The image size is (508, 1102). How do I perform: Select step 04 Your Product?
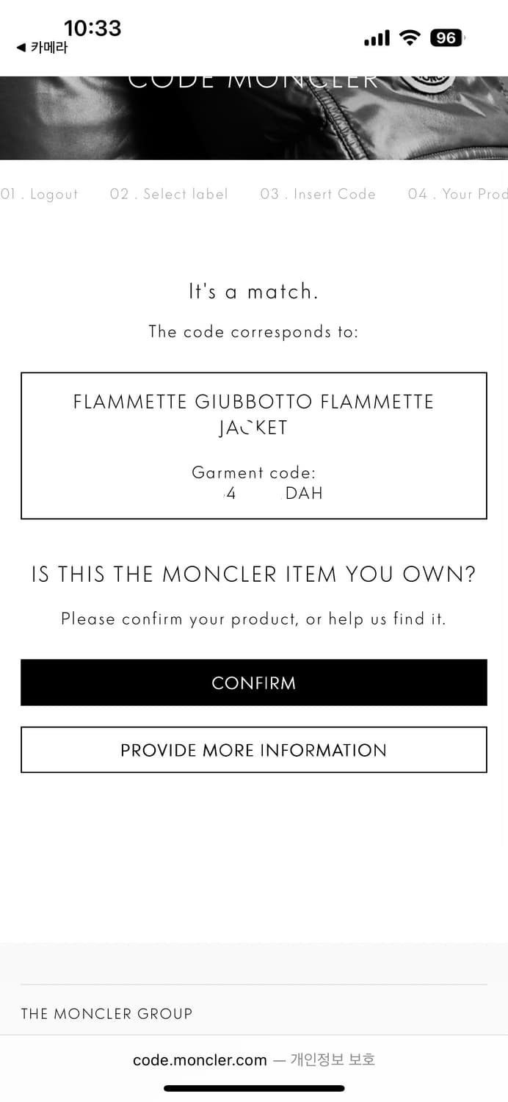pyautogui.click(x=458, y=194)
